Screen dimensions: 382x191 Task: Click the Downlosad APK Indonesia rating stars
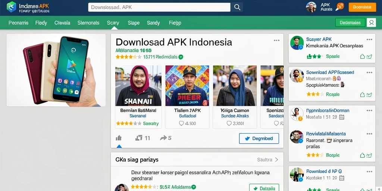click(128, 57)
